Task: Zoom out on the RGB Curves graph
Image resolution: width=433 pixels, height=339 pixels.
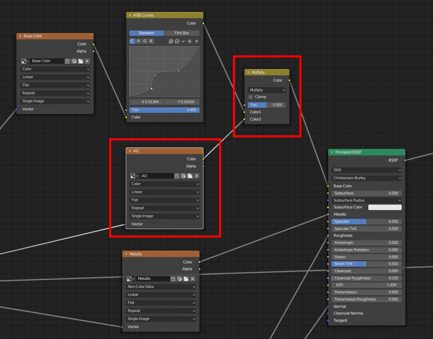Action: coord(177,41)
